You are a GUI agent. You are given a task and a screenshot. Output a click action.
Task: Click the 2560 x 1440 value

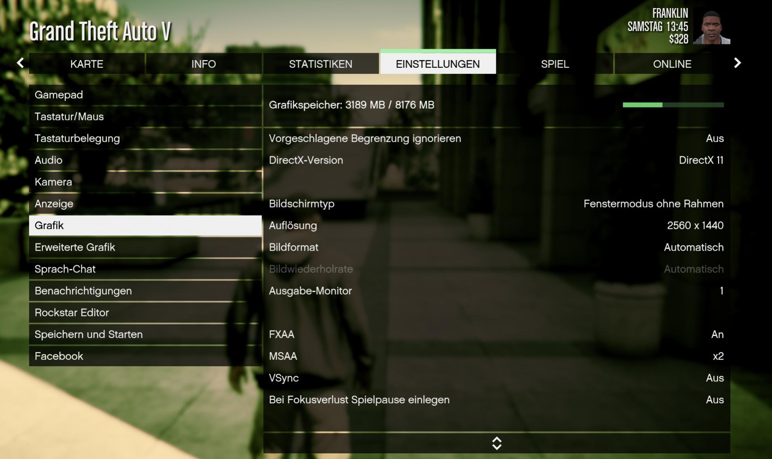click(x=695, y=226)
